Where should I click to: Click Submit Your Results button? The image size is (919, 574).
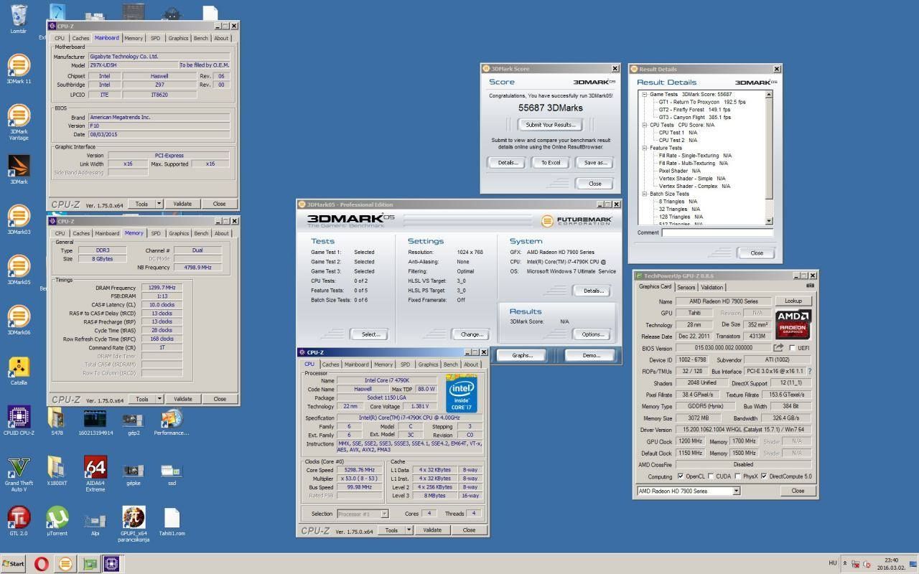click(x=551, y=125)
